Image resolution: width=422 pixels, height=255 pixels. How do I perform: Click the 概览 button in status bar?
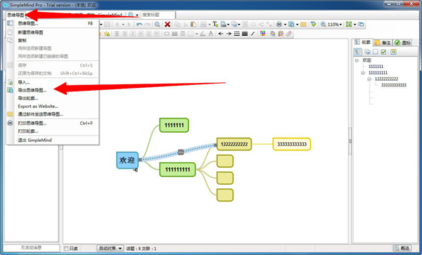coord(402,248)
